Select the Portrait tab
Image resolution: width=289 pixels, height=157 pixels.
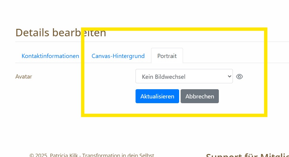[x=167, y=56]
